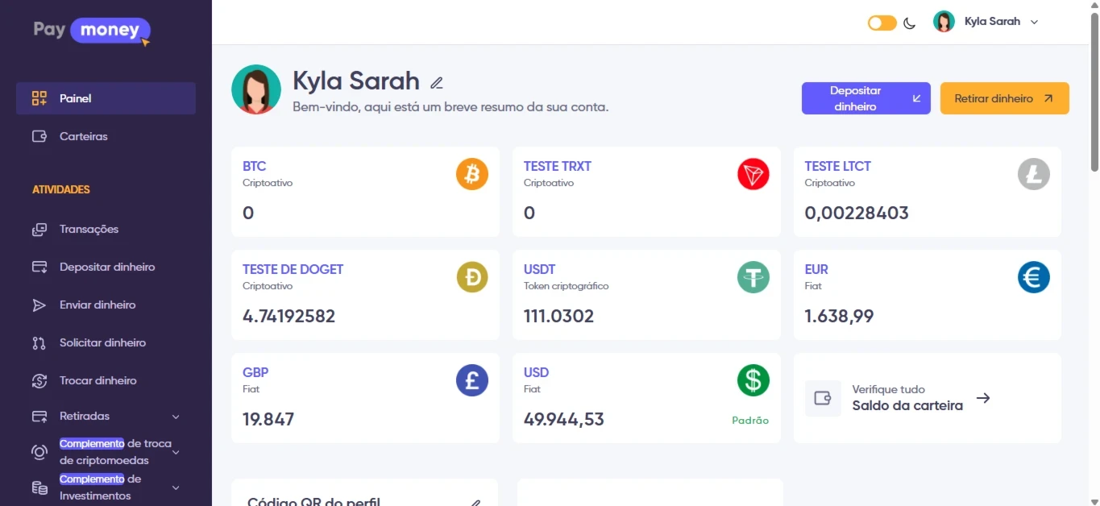Click the red TRON TRXT icon
Image resolution: width=1100 pixels, height=506 pixels.
click(x=753, y=174)
